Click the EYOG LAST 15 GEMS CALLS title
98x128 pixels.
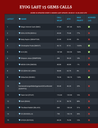(x=46, y=7)
